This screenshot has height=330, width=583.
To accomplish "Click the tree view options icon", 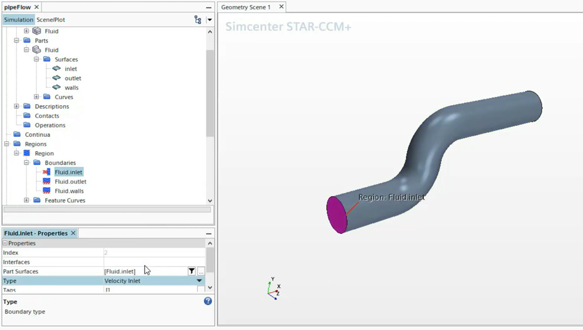I will [198, 20].
